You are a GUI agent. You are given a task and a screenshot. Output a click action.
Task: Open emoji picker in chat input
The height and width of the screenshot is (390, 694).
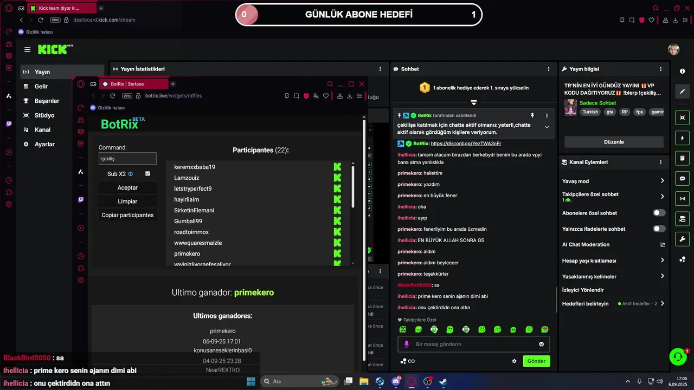(x=541, y=344)
